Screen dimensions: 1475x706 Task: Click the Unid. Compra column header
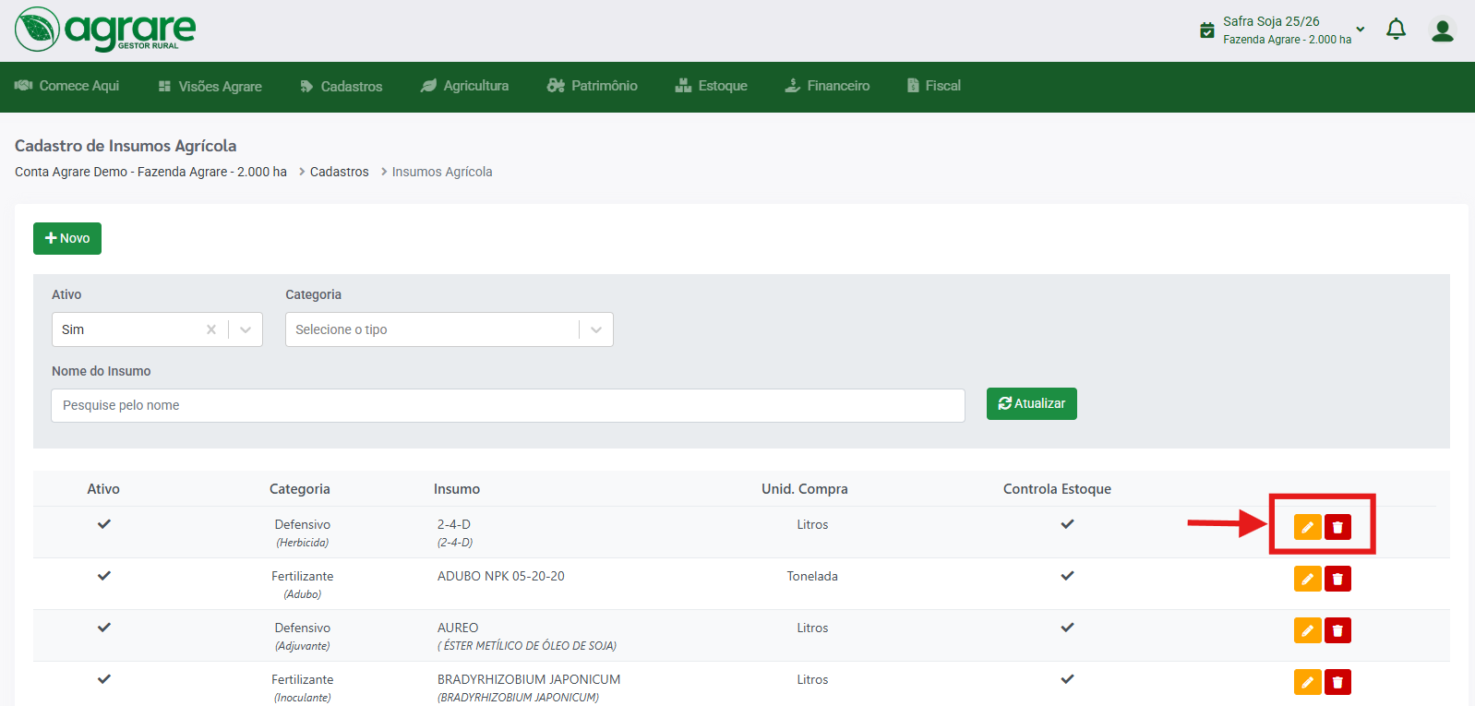[804, 489]
